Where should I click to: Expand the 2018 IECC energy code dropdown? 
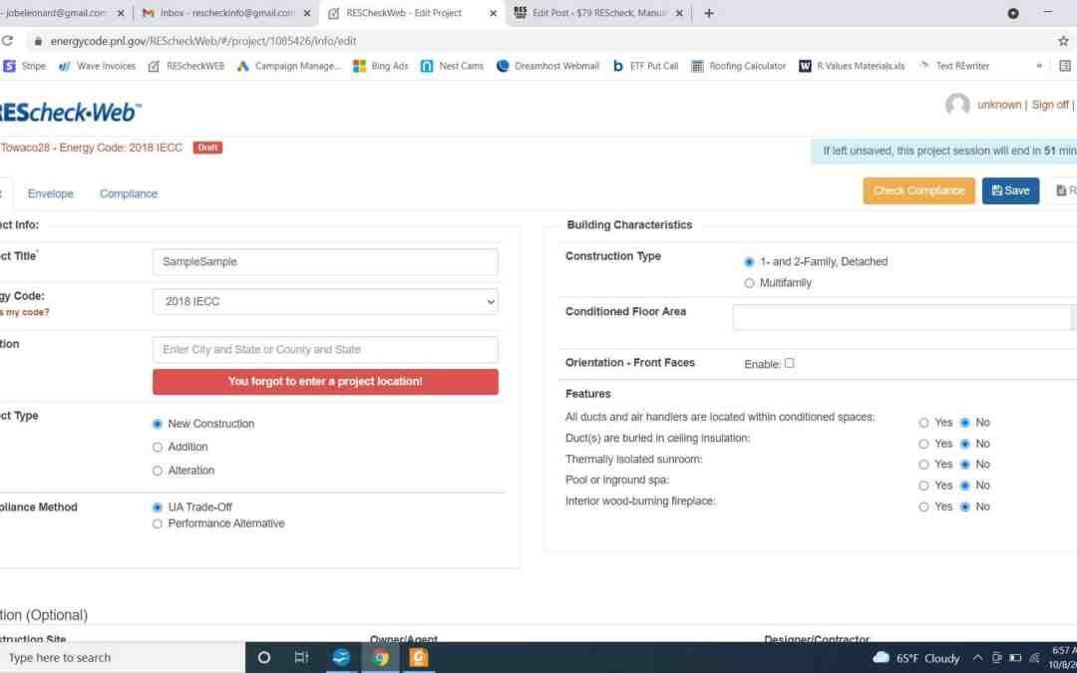click(325, 301)
